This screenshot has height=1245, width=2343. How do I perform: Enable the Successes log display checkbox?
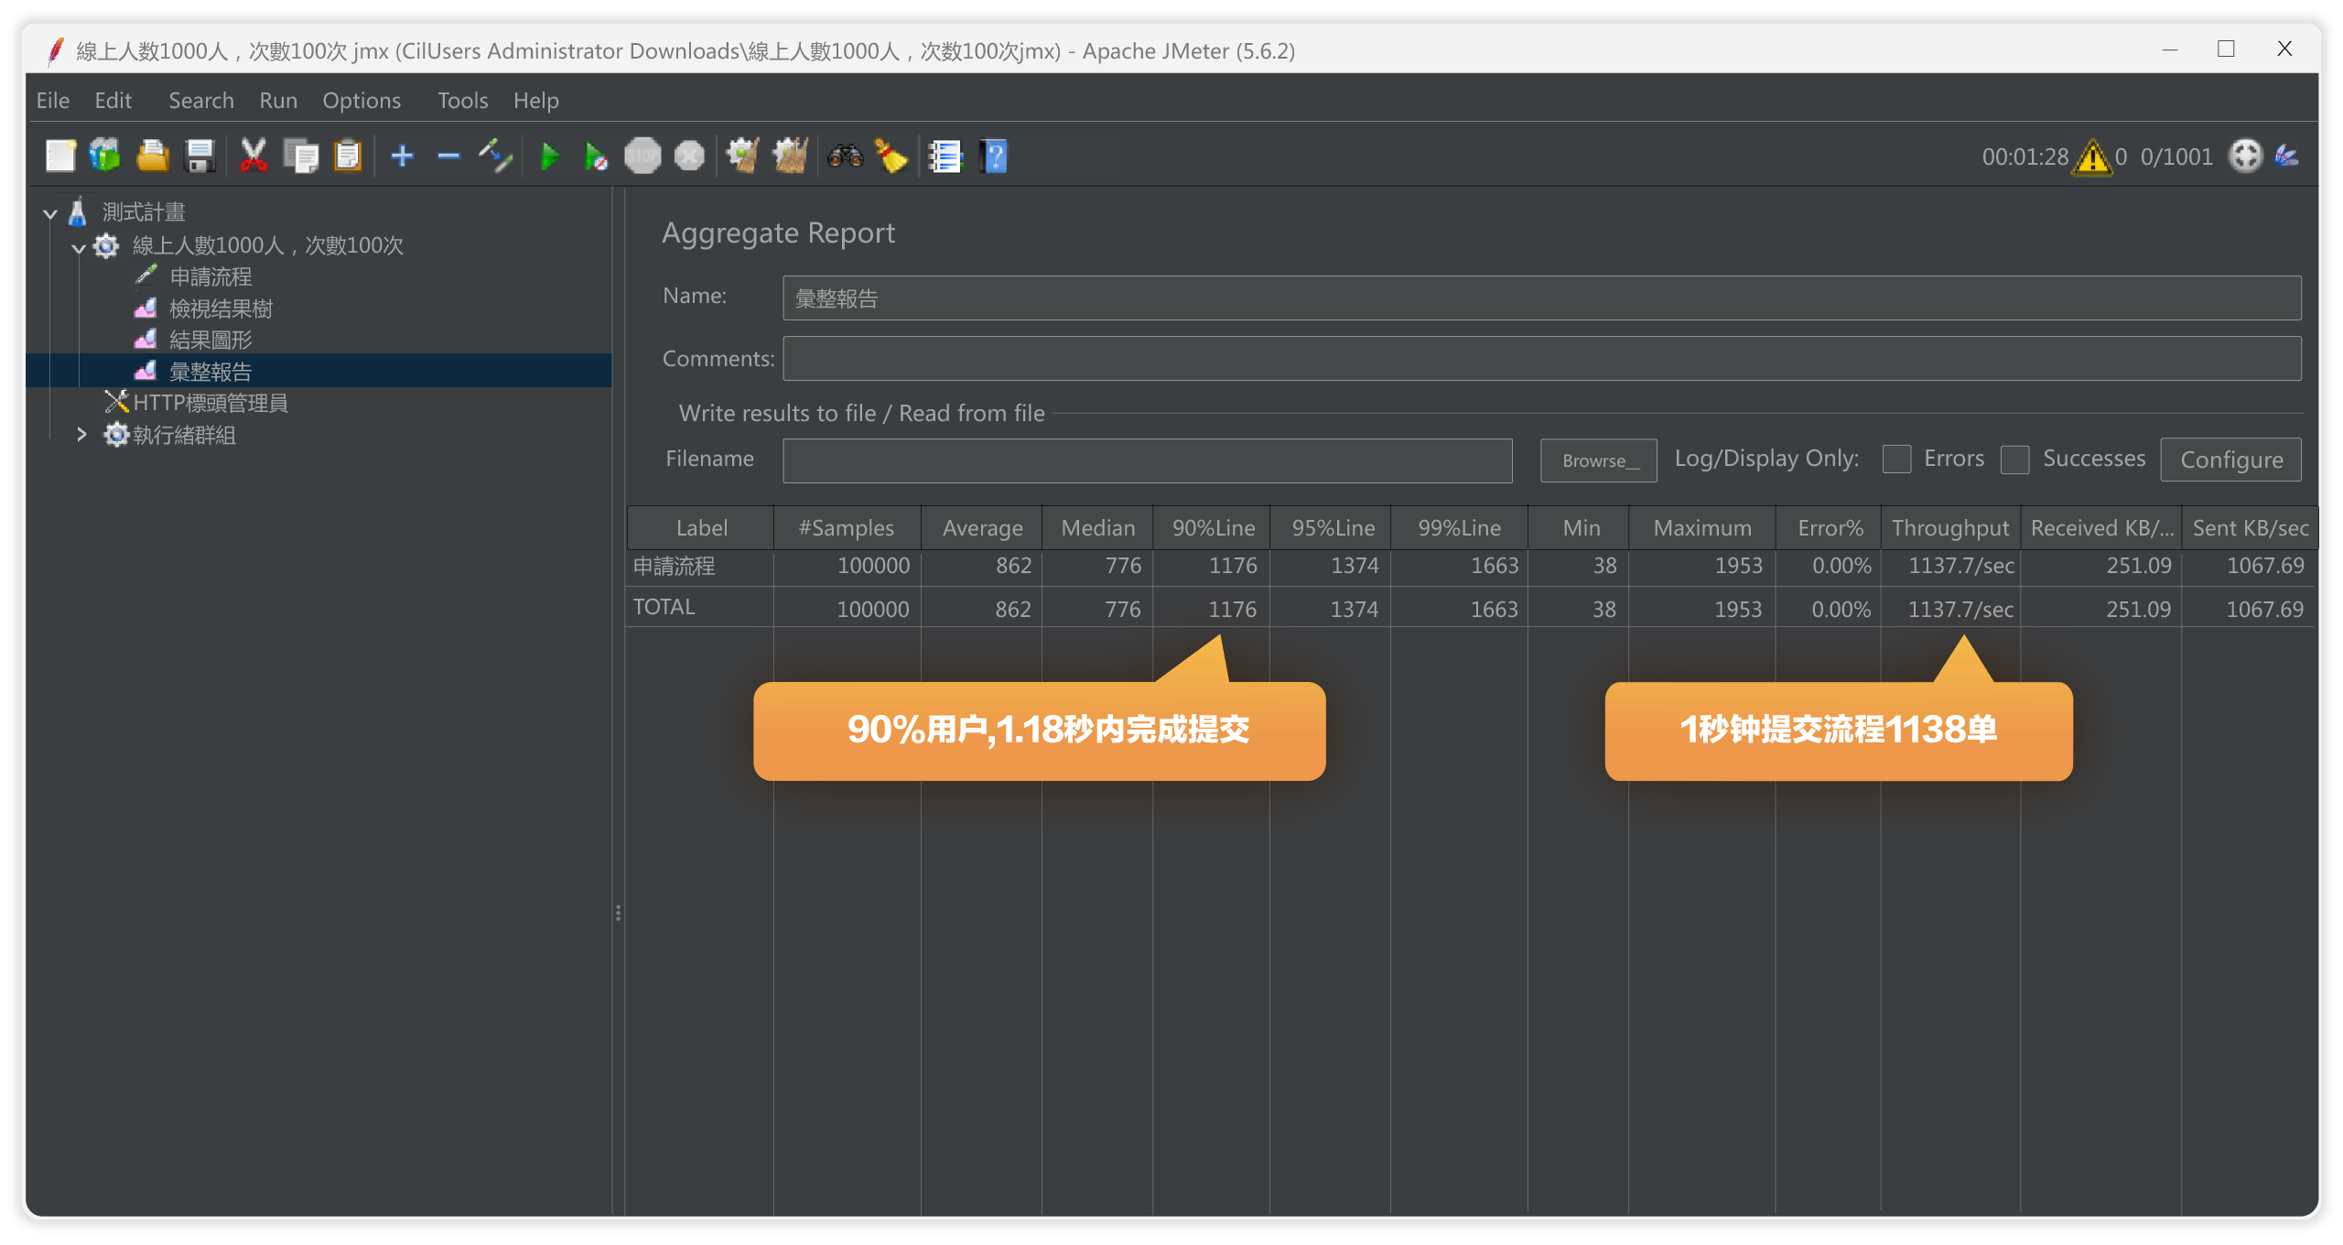coord(2015,459)
